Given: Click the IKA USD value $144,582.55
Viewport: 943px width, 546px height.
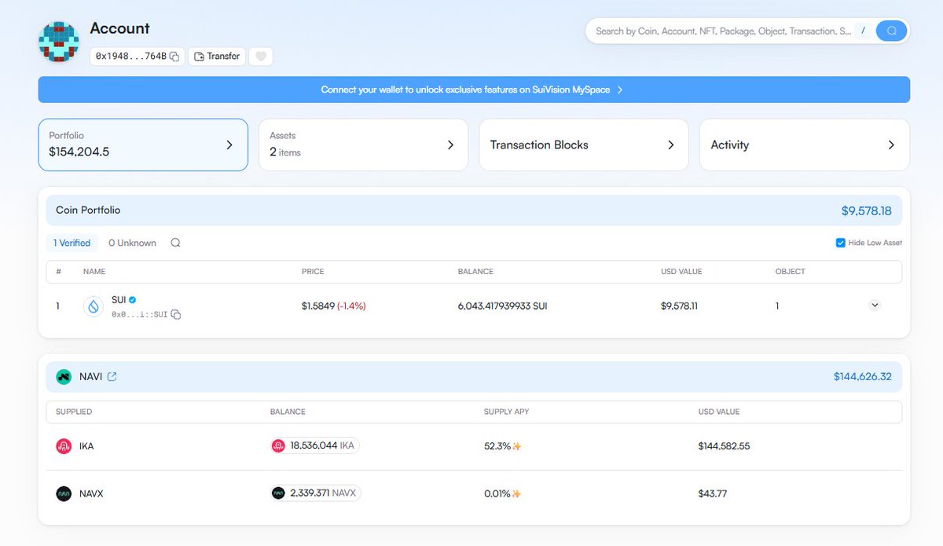Looking at the screenshot, I should tap(724, 446).
